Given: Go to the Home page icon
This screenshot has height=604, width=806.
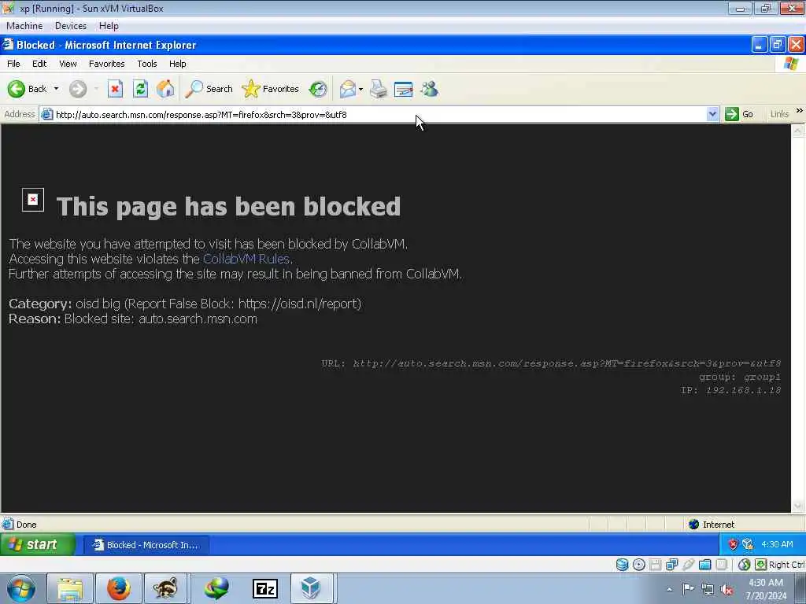Looking at the screenshot, I should point(165,89).
